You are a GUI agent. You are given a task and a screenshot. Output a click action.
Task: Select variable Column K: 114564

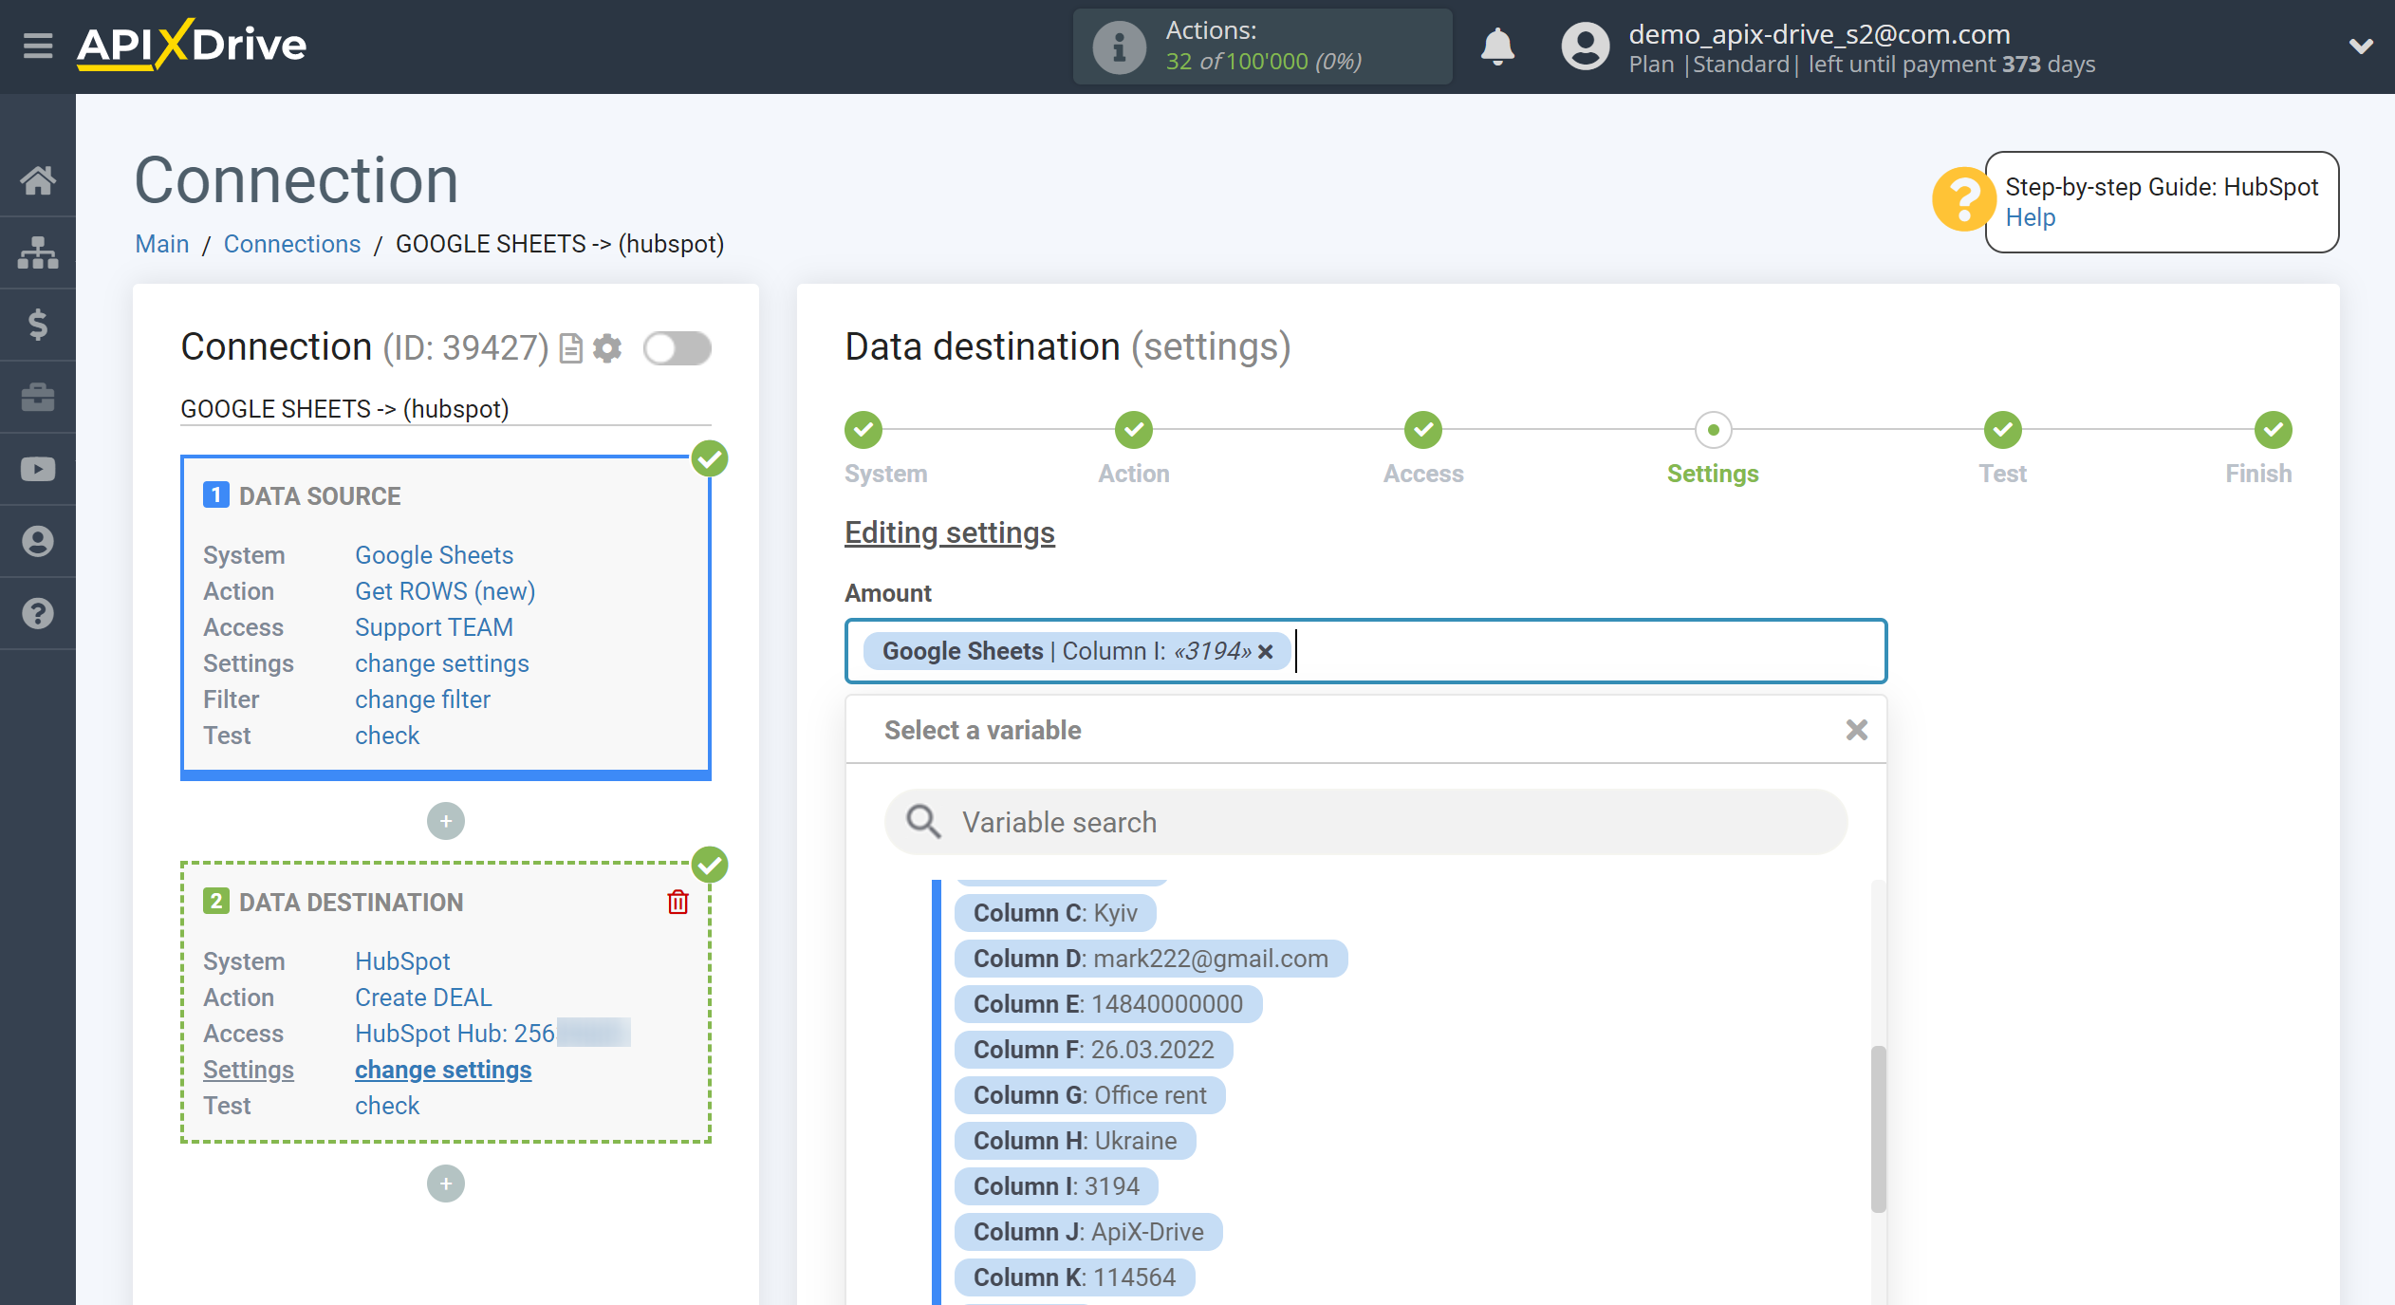pos(1075,1277)
